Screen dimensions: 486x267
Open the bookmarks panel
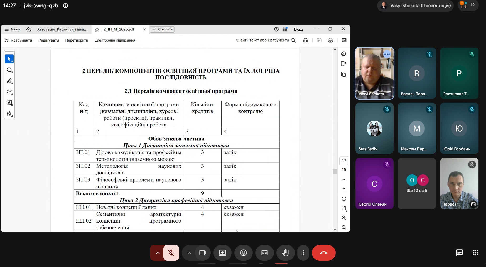tap(343, 64)
